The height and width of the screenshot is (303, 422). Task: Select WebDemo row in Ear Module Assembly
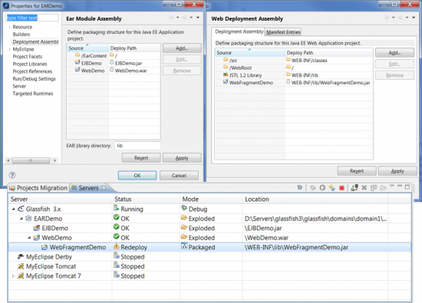click(x=114, y=71)
